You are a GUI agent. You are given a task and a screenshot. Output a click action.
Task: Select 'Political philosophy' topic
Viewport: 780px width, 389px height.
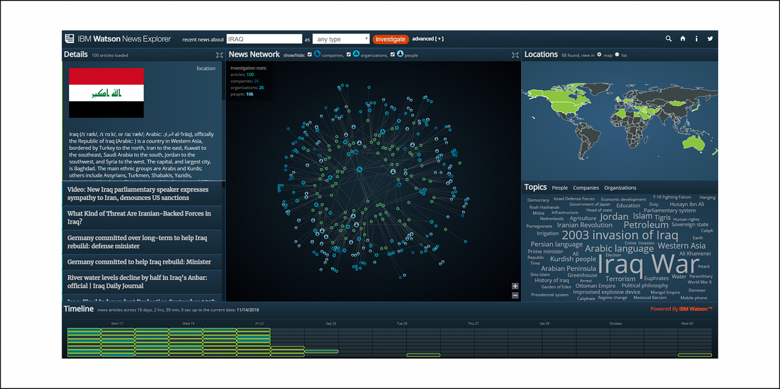(x=645, y=285)
